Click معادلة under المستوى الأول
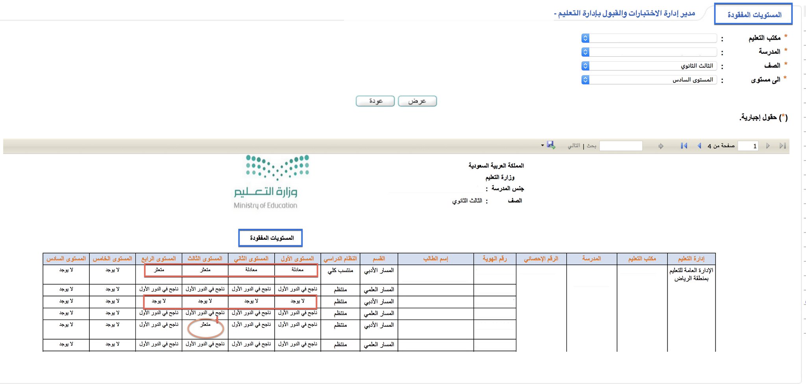This screenshot has height=384, width=806. (298, 270)
